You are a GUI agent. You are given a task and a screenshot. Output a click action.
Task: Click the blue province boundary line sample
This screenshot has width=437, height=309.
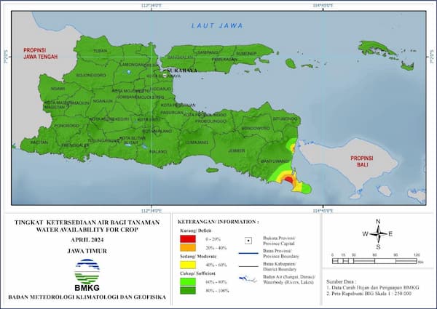[x=248, y=253]
